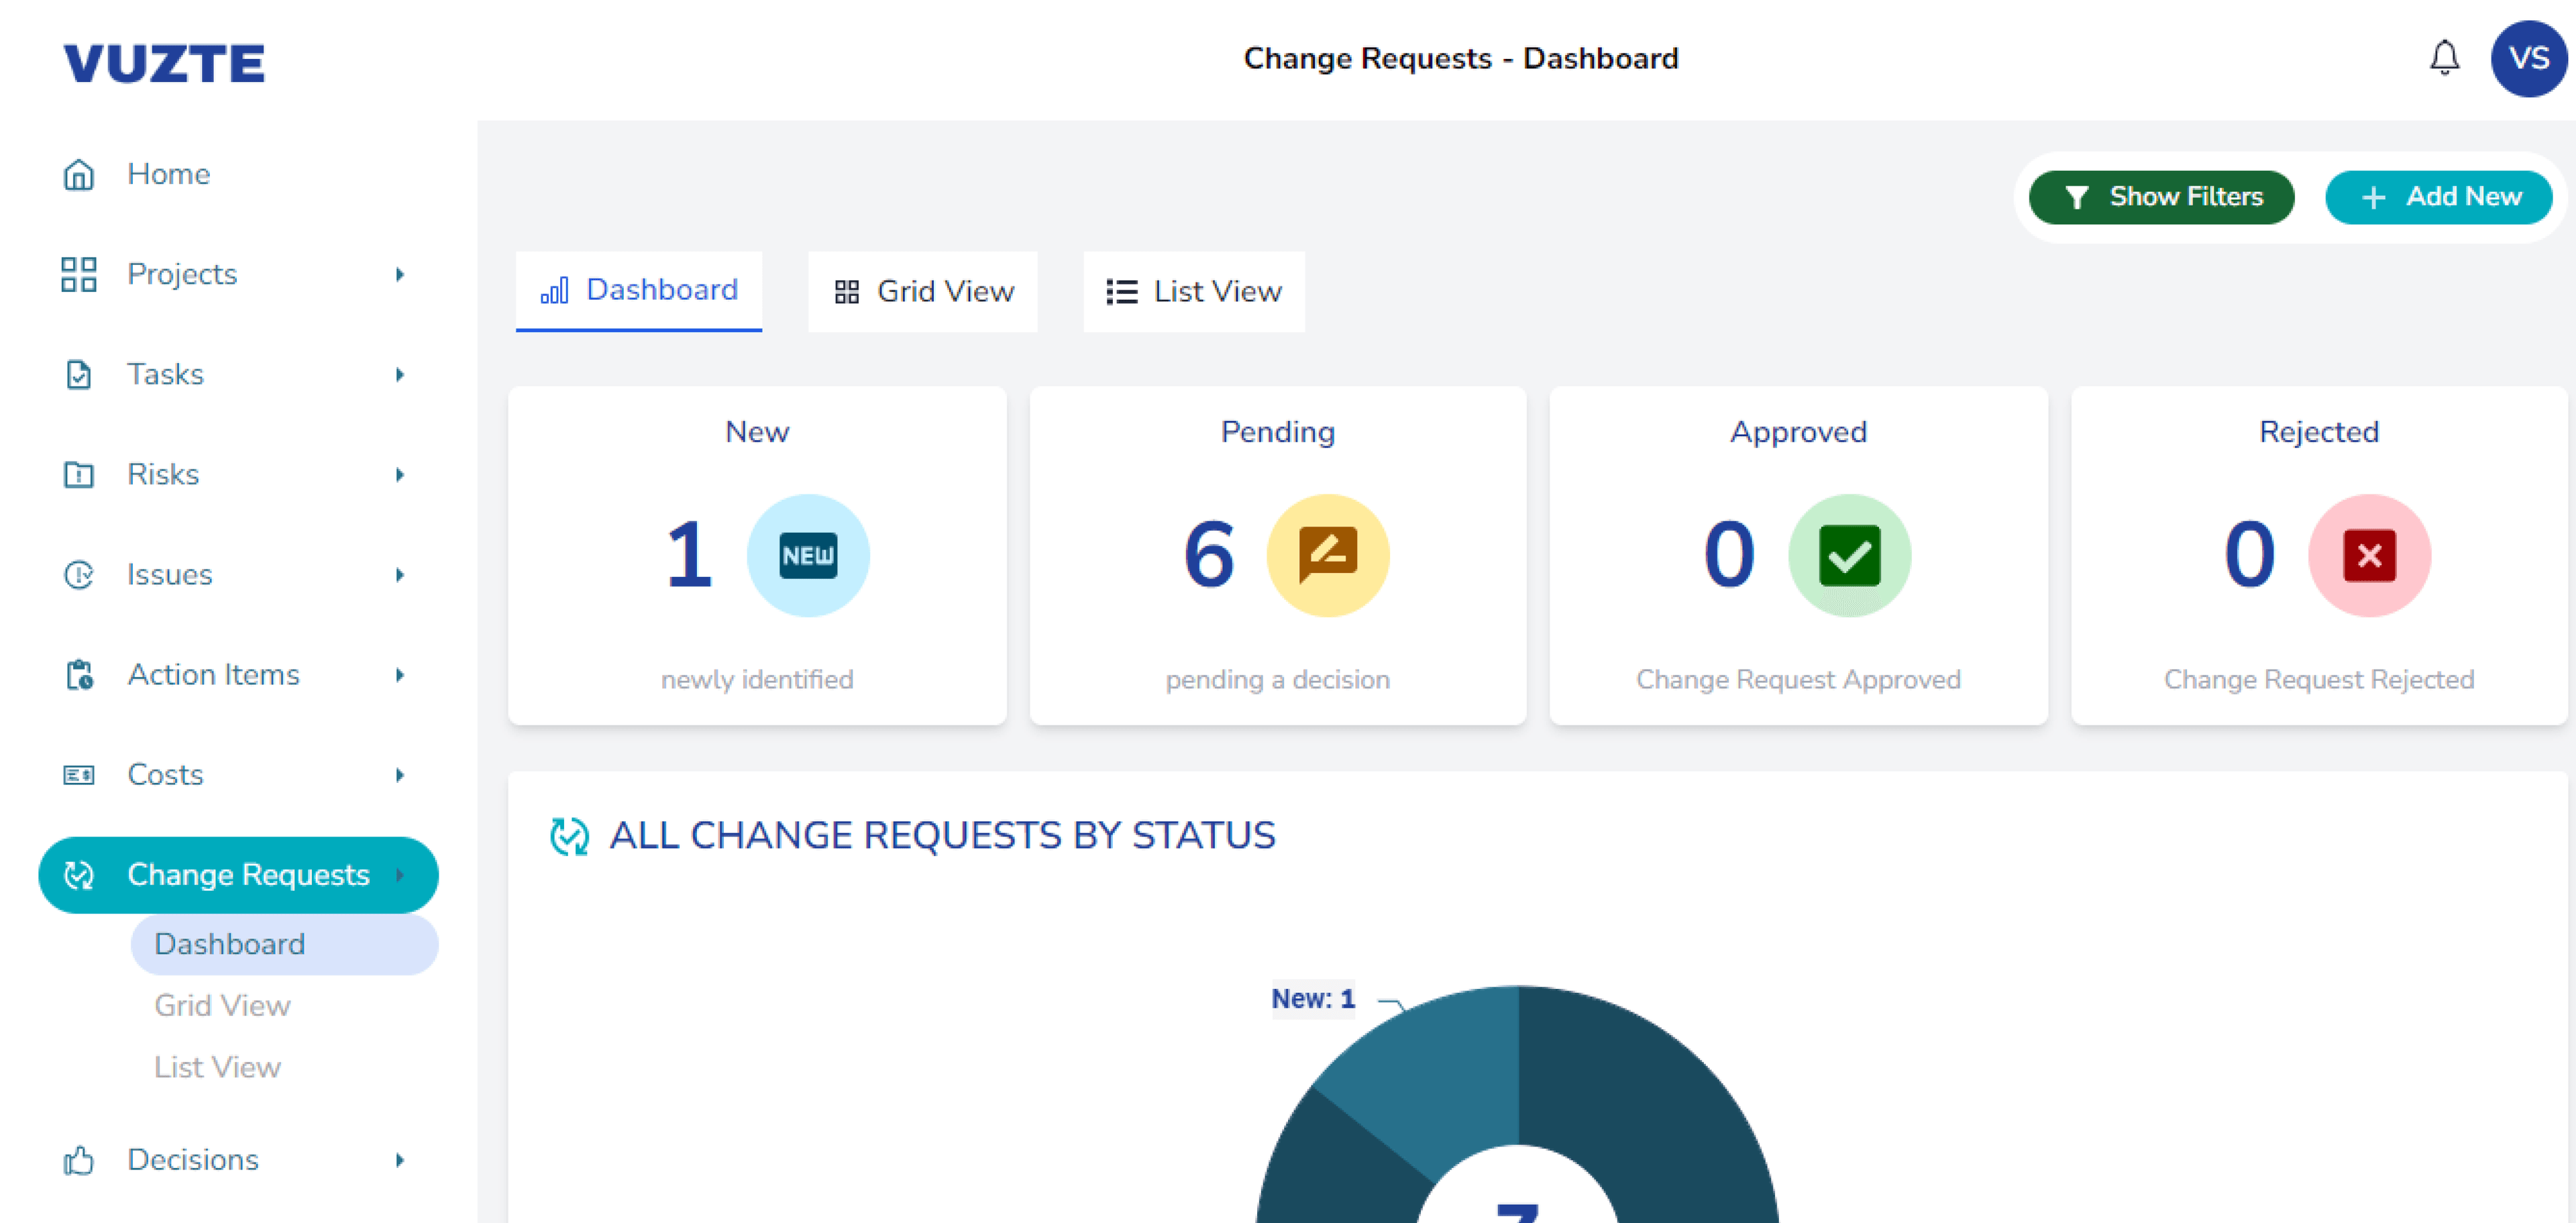Screen dimensions: 2576x1223
Task: Collapse the Change Requests menu arrow
Action: point(400,875)
